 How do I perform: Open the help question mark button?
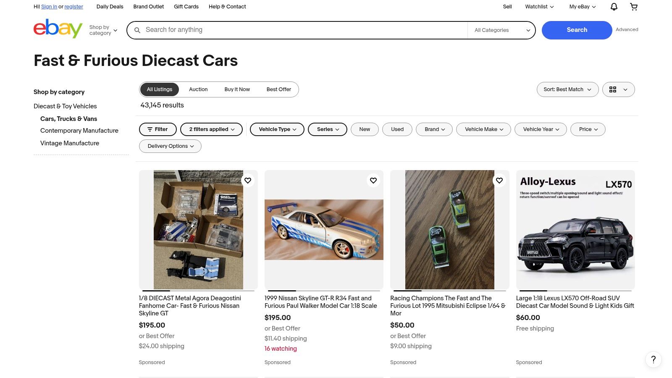(x=653, y=360)
